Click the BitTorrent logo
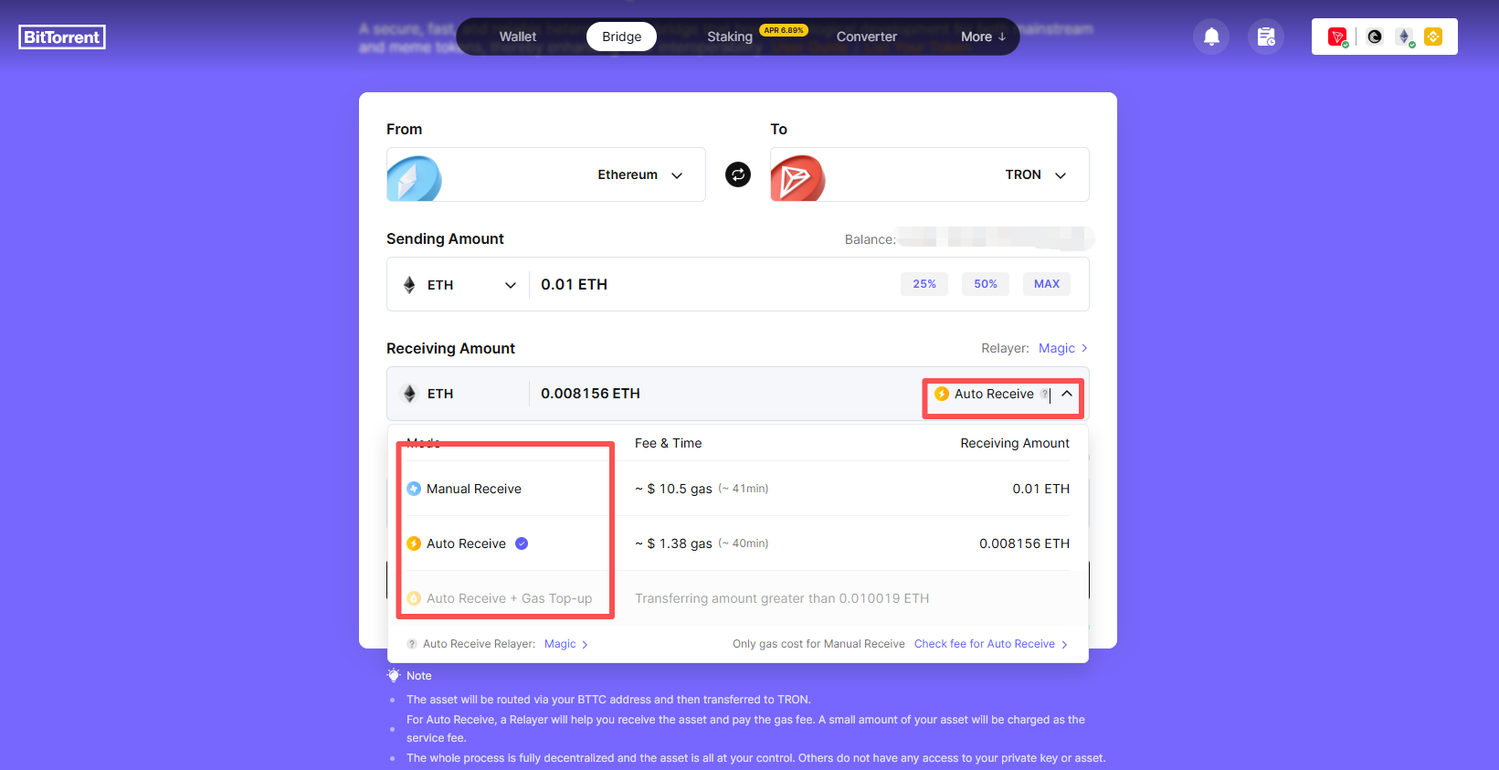The width and height of the screenshot is (1499, 770). click(x=62, y=37)
